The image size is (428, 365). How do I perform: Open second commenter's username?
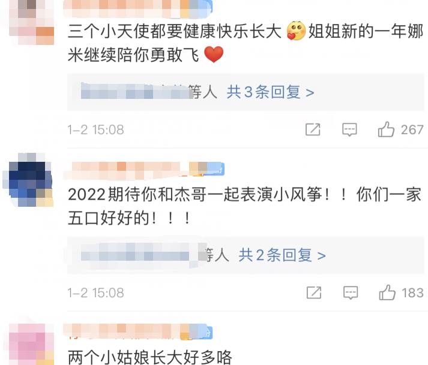click(x=144, y=170)
